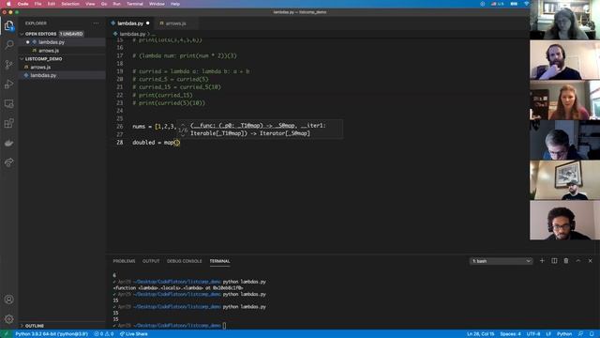Open the terminal selector dropdown '1: bash'
Image resolution: width=600 pixels, height=338 pixels.
[501, 261]
